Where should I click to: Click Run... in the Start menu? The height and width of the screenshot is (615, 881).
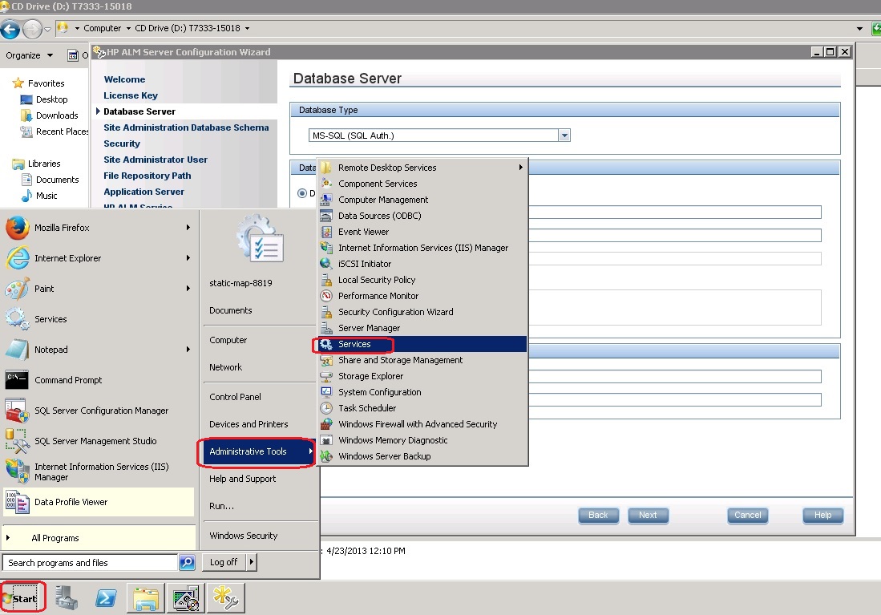tap(221, 506)
